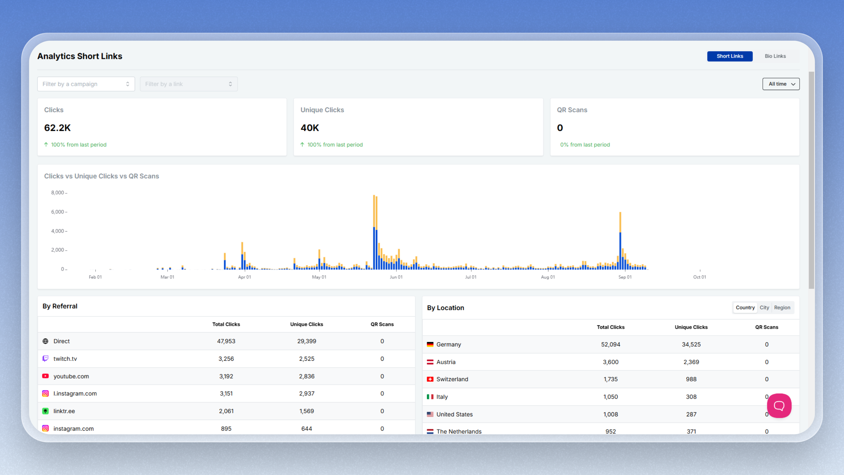Select the Country location toggle
The height and width of the screenshot is (475, 844).
(745, 307)
